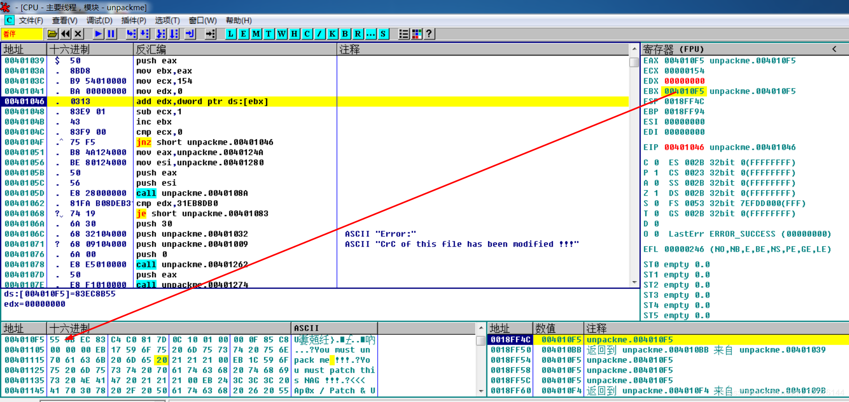The width and height of the screenshot is (849, 402).
Task: Click the dump pane scrollbar down arrow
Action: (481, 391)
